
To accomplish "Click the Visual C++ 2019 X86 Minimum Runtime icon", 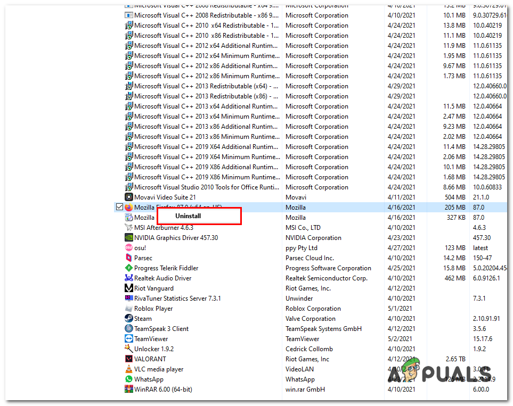I will (x=129, y=177).
